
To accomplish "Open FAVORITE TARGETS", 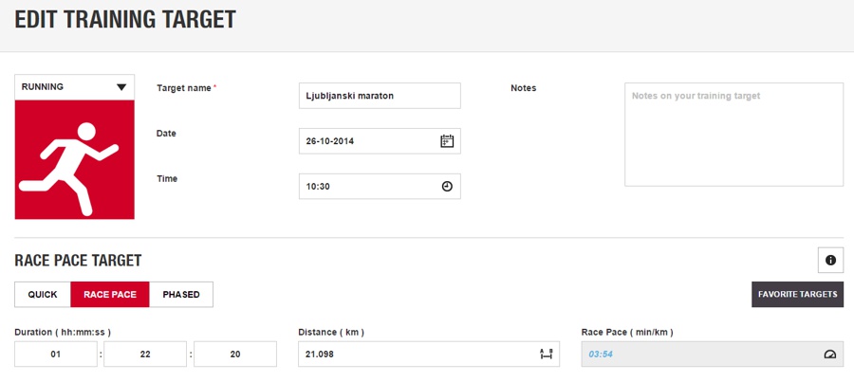I will tap(797, 295).
